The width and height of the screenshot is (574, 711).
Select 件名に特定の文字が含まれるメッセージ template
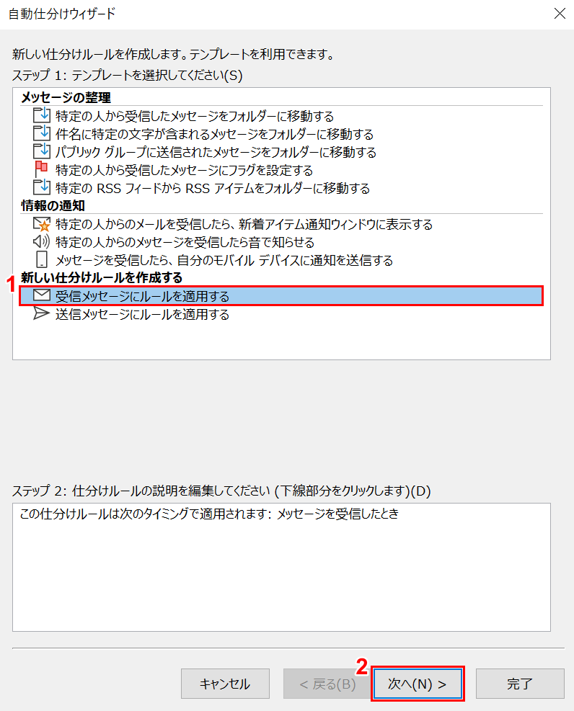coord(214,134)
